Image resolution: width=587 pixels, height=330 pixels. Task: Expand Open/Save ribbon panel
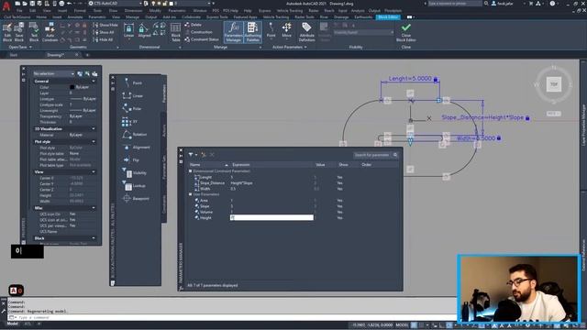(20, 47)
